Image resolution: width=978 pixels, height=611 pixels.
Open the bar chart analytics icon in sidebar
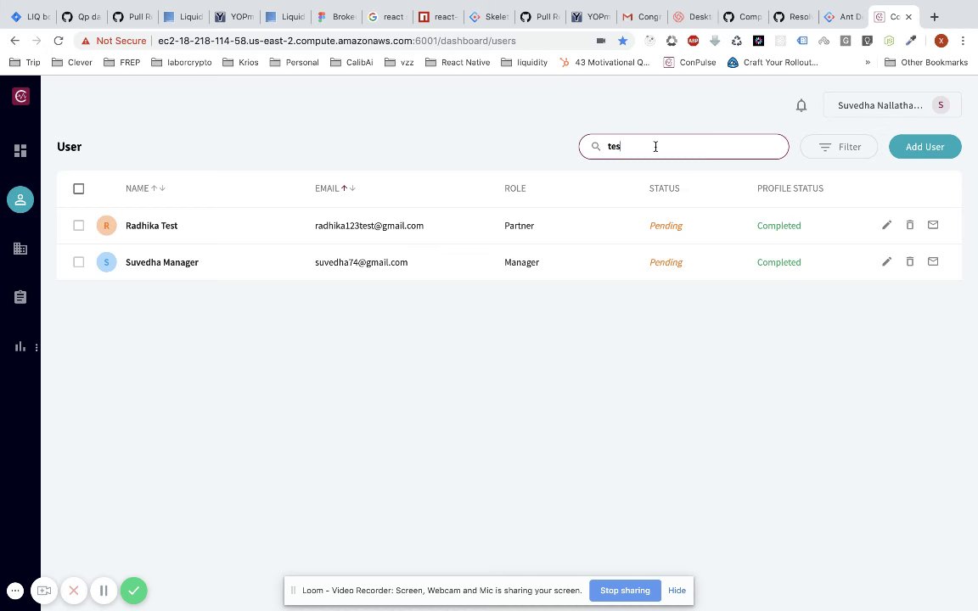tap(20, 346)
